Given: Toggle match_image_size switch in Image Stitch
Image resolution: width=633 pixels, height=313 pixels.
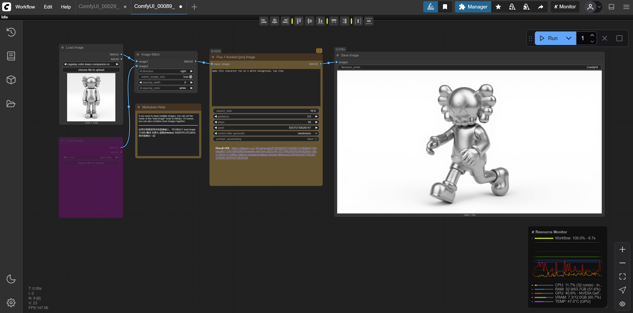Looking at the screenshot, I should pyautogui.click(x=191, y=77).
